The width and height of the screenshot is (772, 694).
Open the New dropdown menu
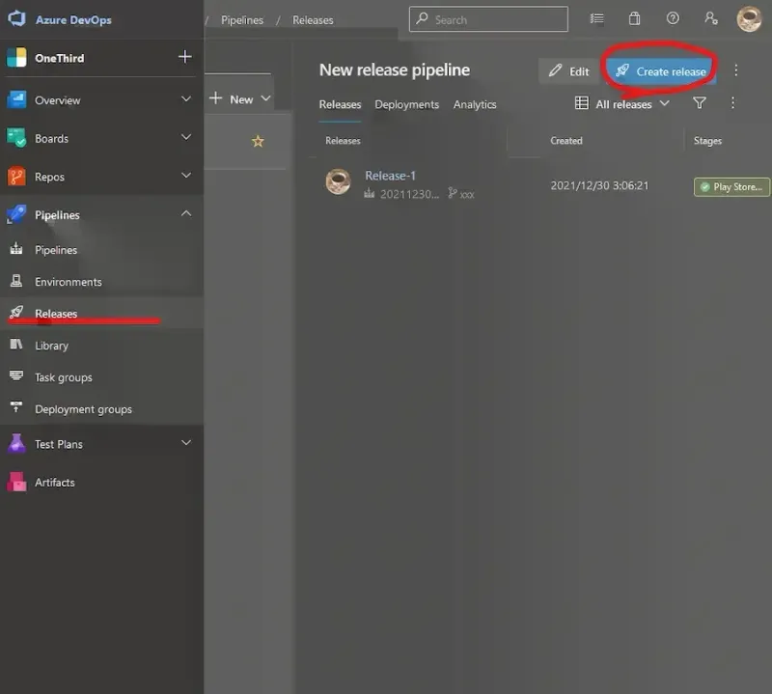240,98
